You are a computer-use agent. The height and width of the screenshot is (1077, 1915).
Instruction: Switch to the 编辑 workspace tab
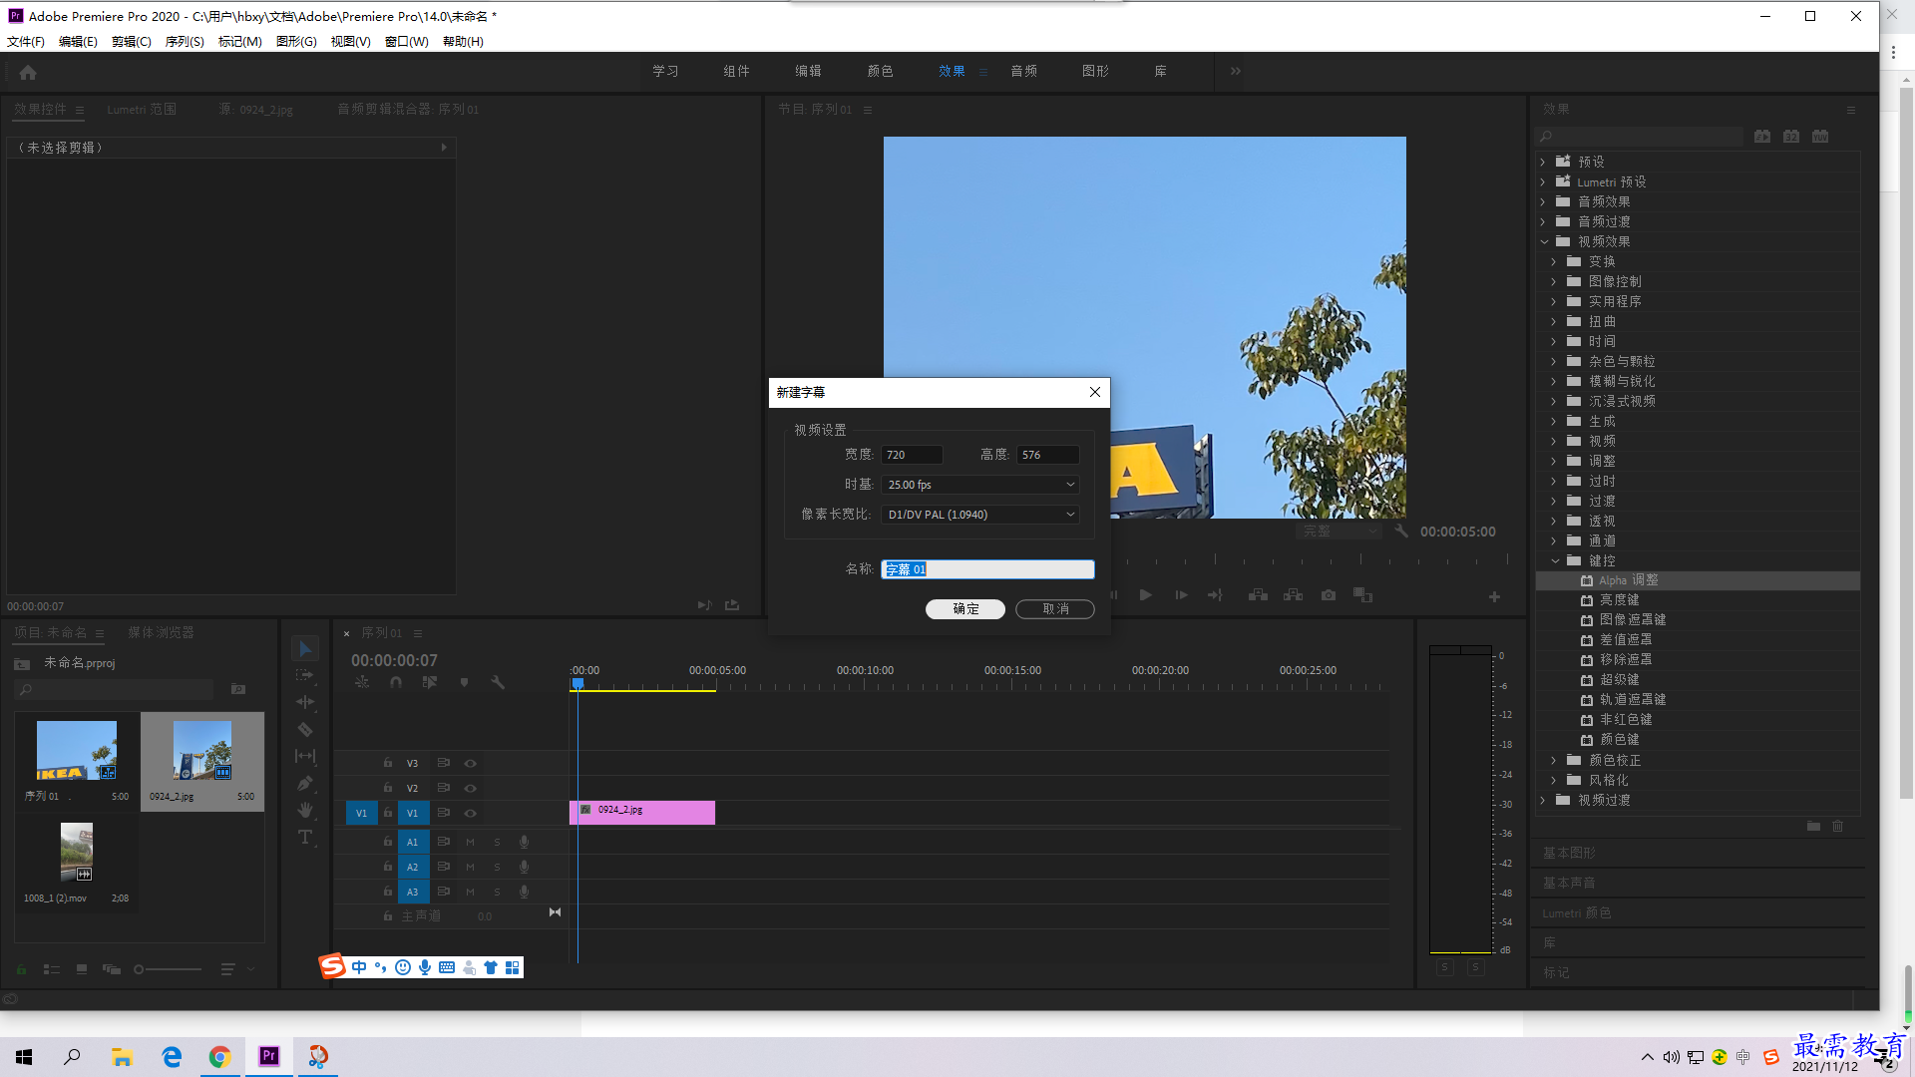pyautogui.click(x=808, y=71)
